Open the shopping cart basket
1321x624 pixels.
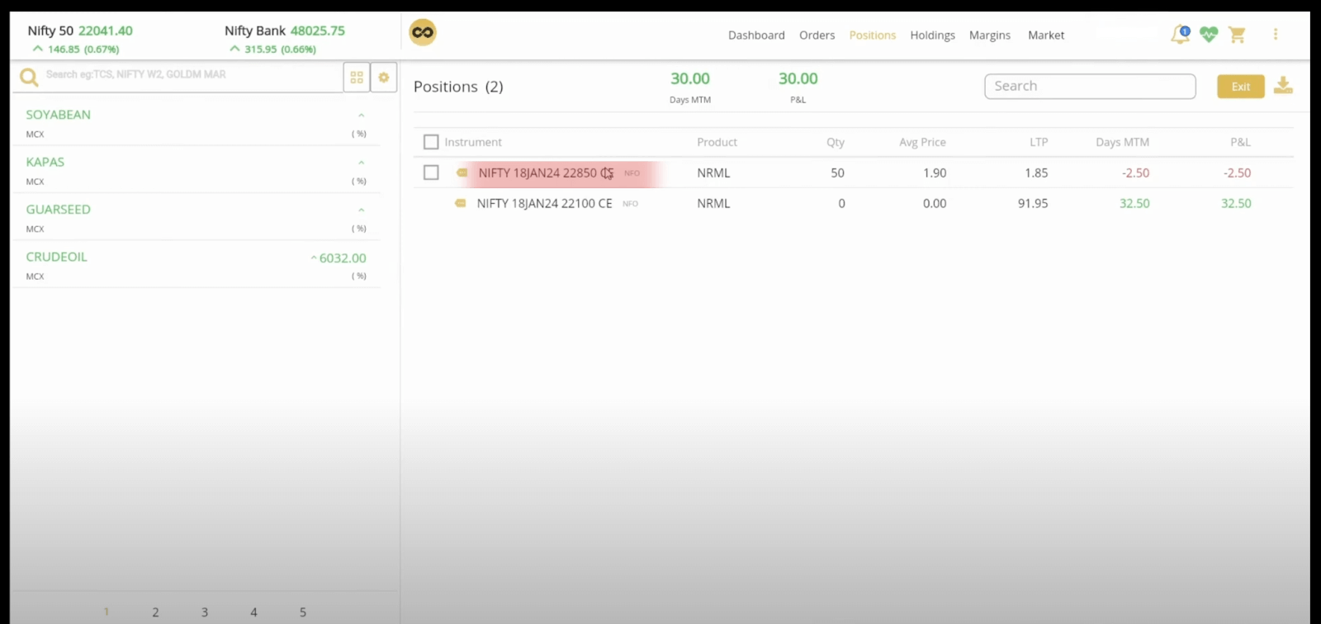coord(1237,35)
